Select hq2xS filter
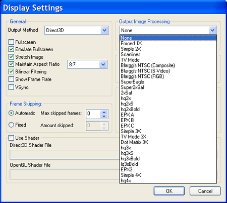The image size is (227, 203). [168, 104]
